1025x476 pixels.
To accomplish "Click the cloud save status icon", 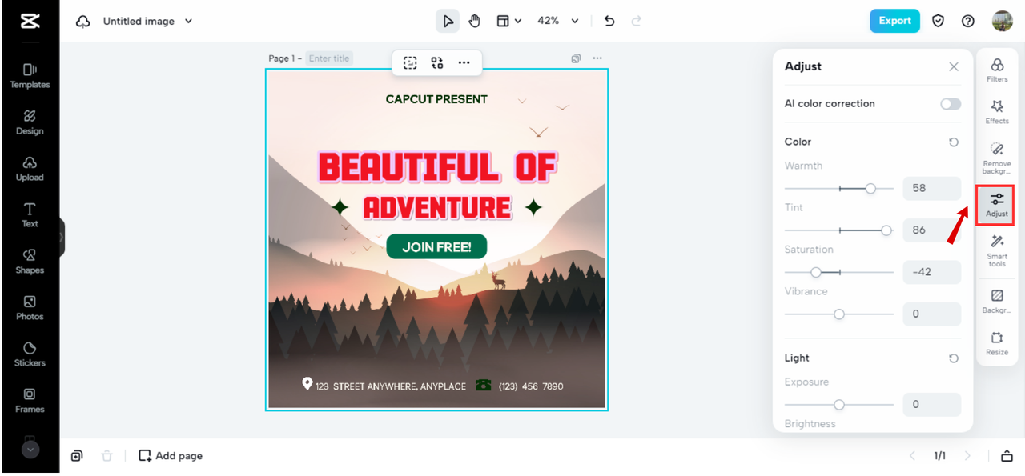I will pyautogui.click(x=83, y=22).
